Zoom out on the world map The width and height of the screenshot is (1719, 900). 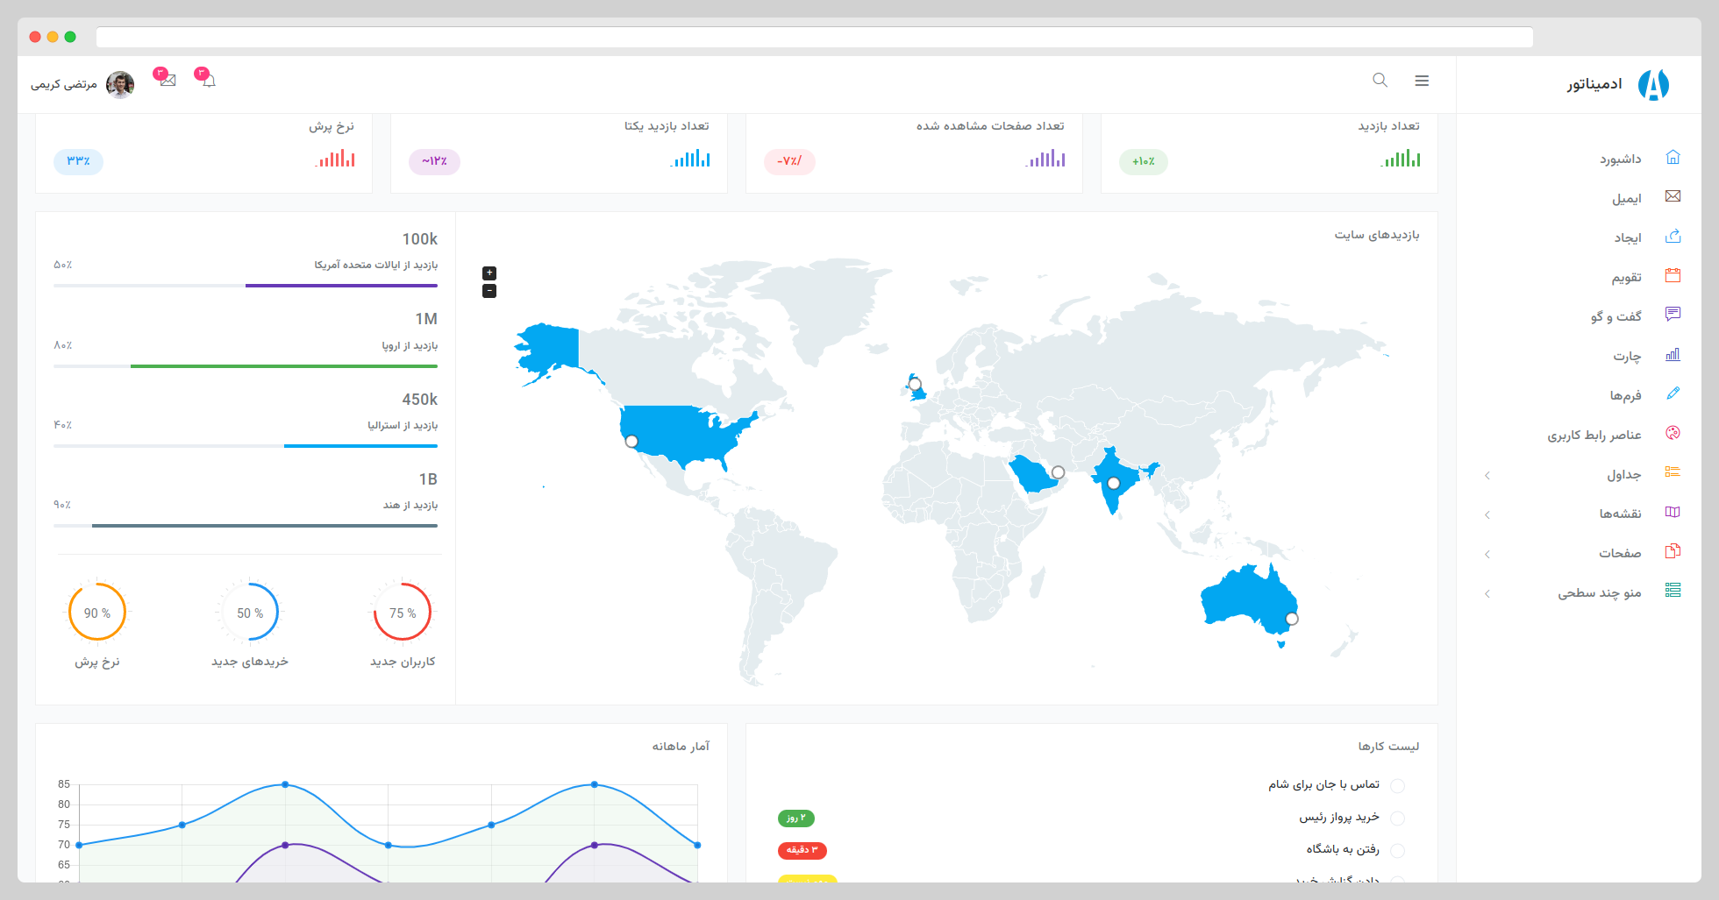(x=489, y=291)
